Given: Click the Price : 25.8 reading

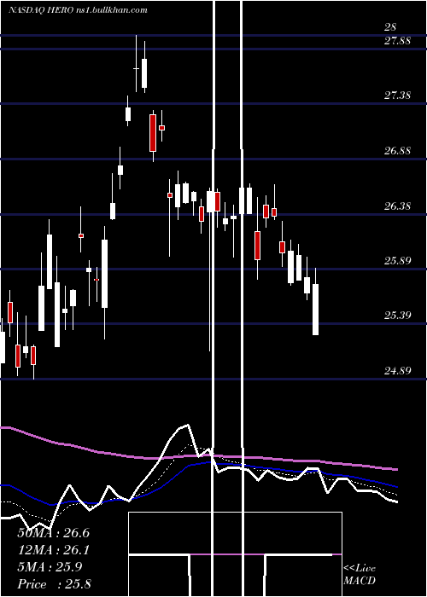Looking at the screenshot, I should tap(54, 584).
